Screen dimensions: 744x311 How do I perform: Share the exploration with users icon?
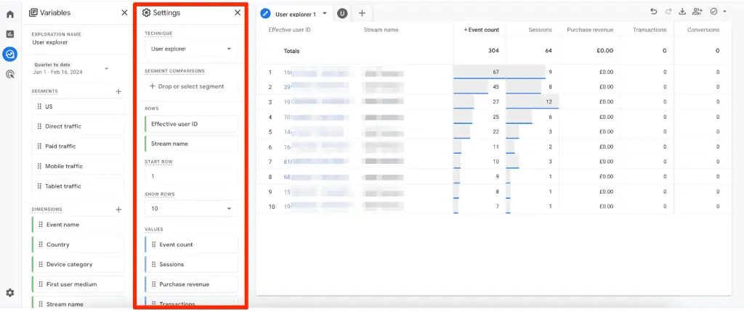[x=697, y=12]
